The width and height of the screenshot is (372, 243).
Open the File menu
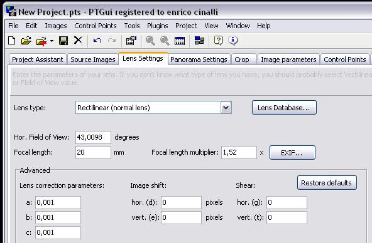click(13, 26)
